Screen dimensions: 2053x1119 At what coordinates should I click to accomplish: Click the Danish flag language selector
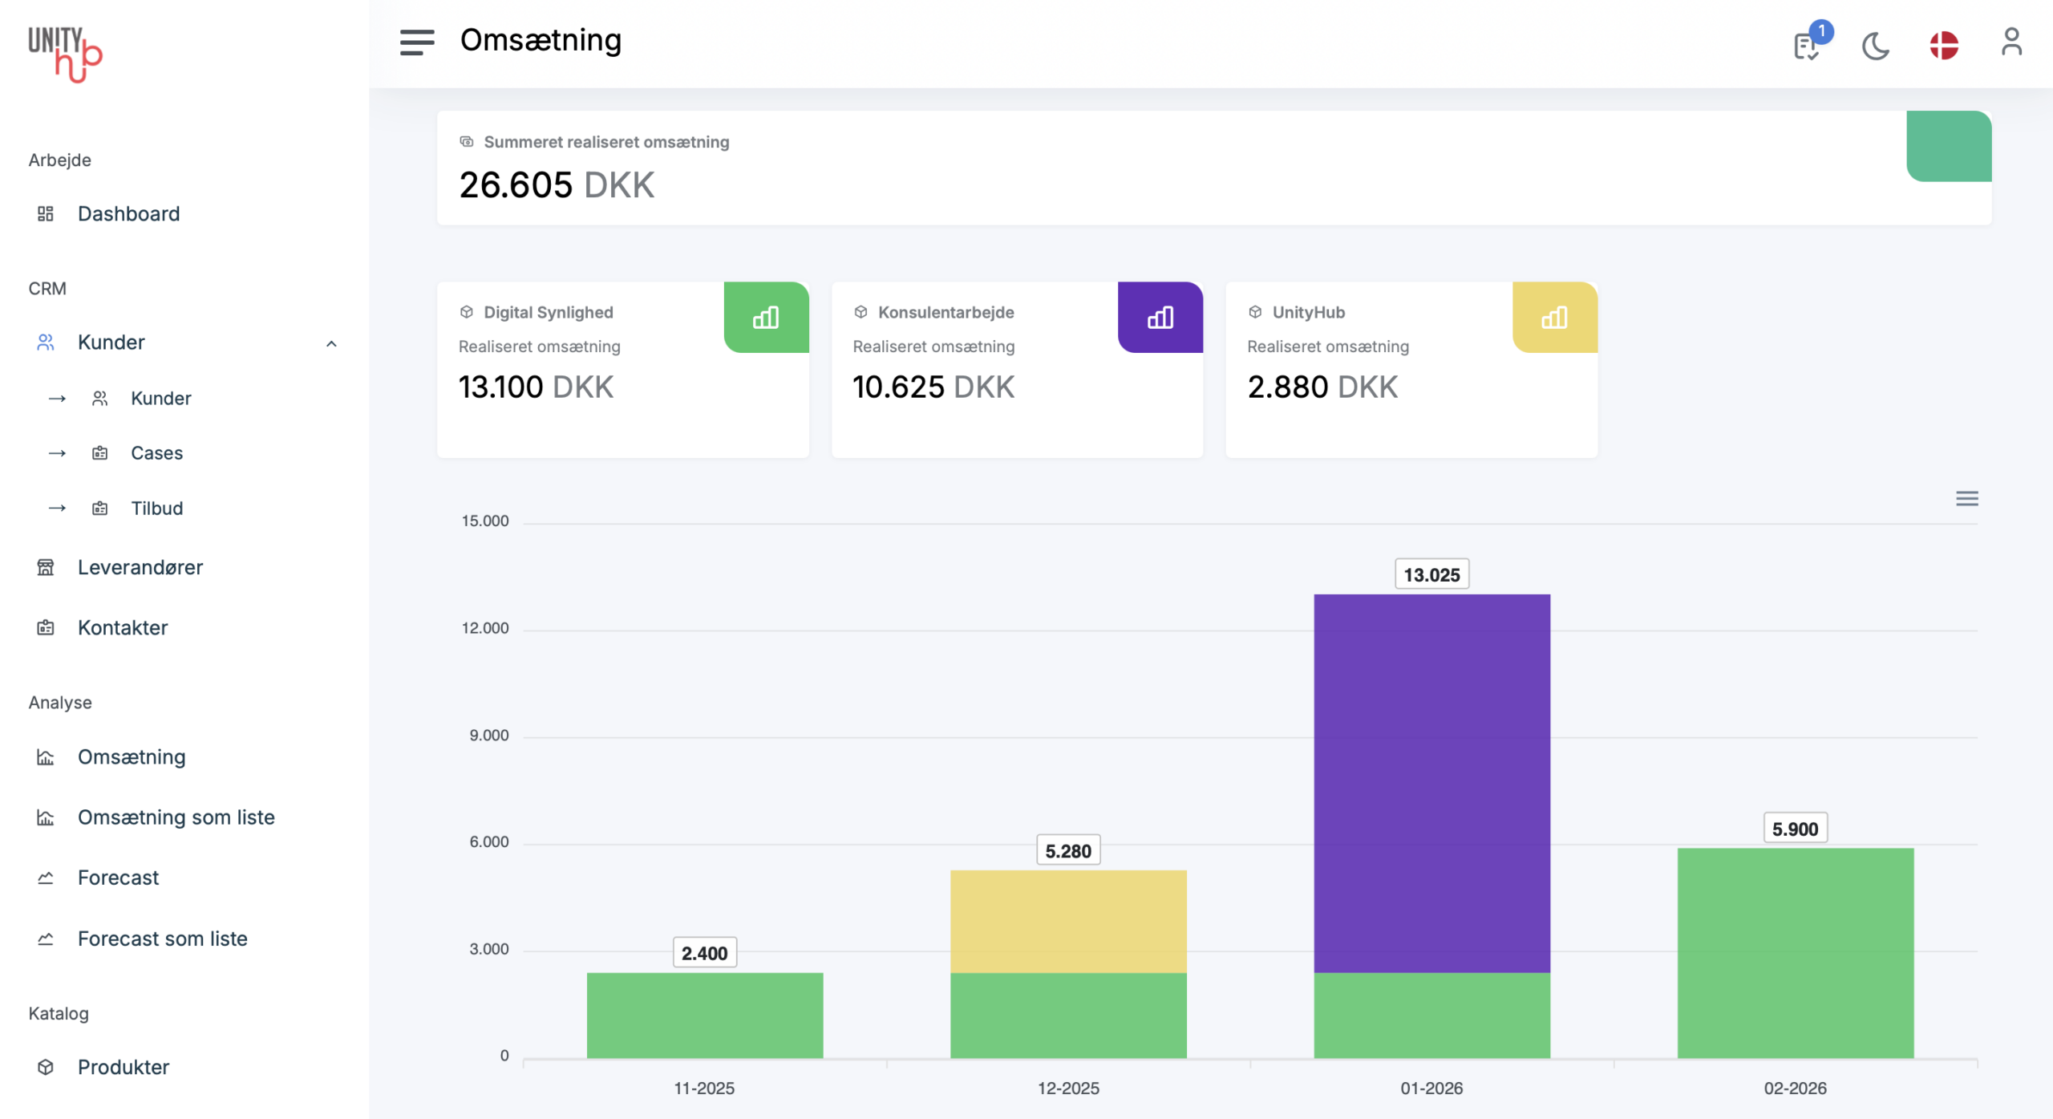1943,45
